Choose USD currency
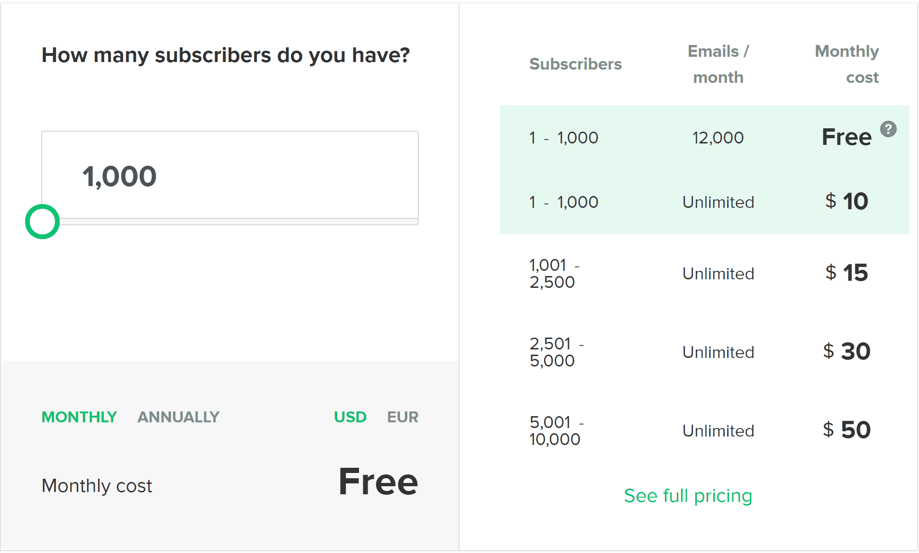Viewport: 919px width, 553px height. tap(350, 417)
